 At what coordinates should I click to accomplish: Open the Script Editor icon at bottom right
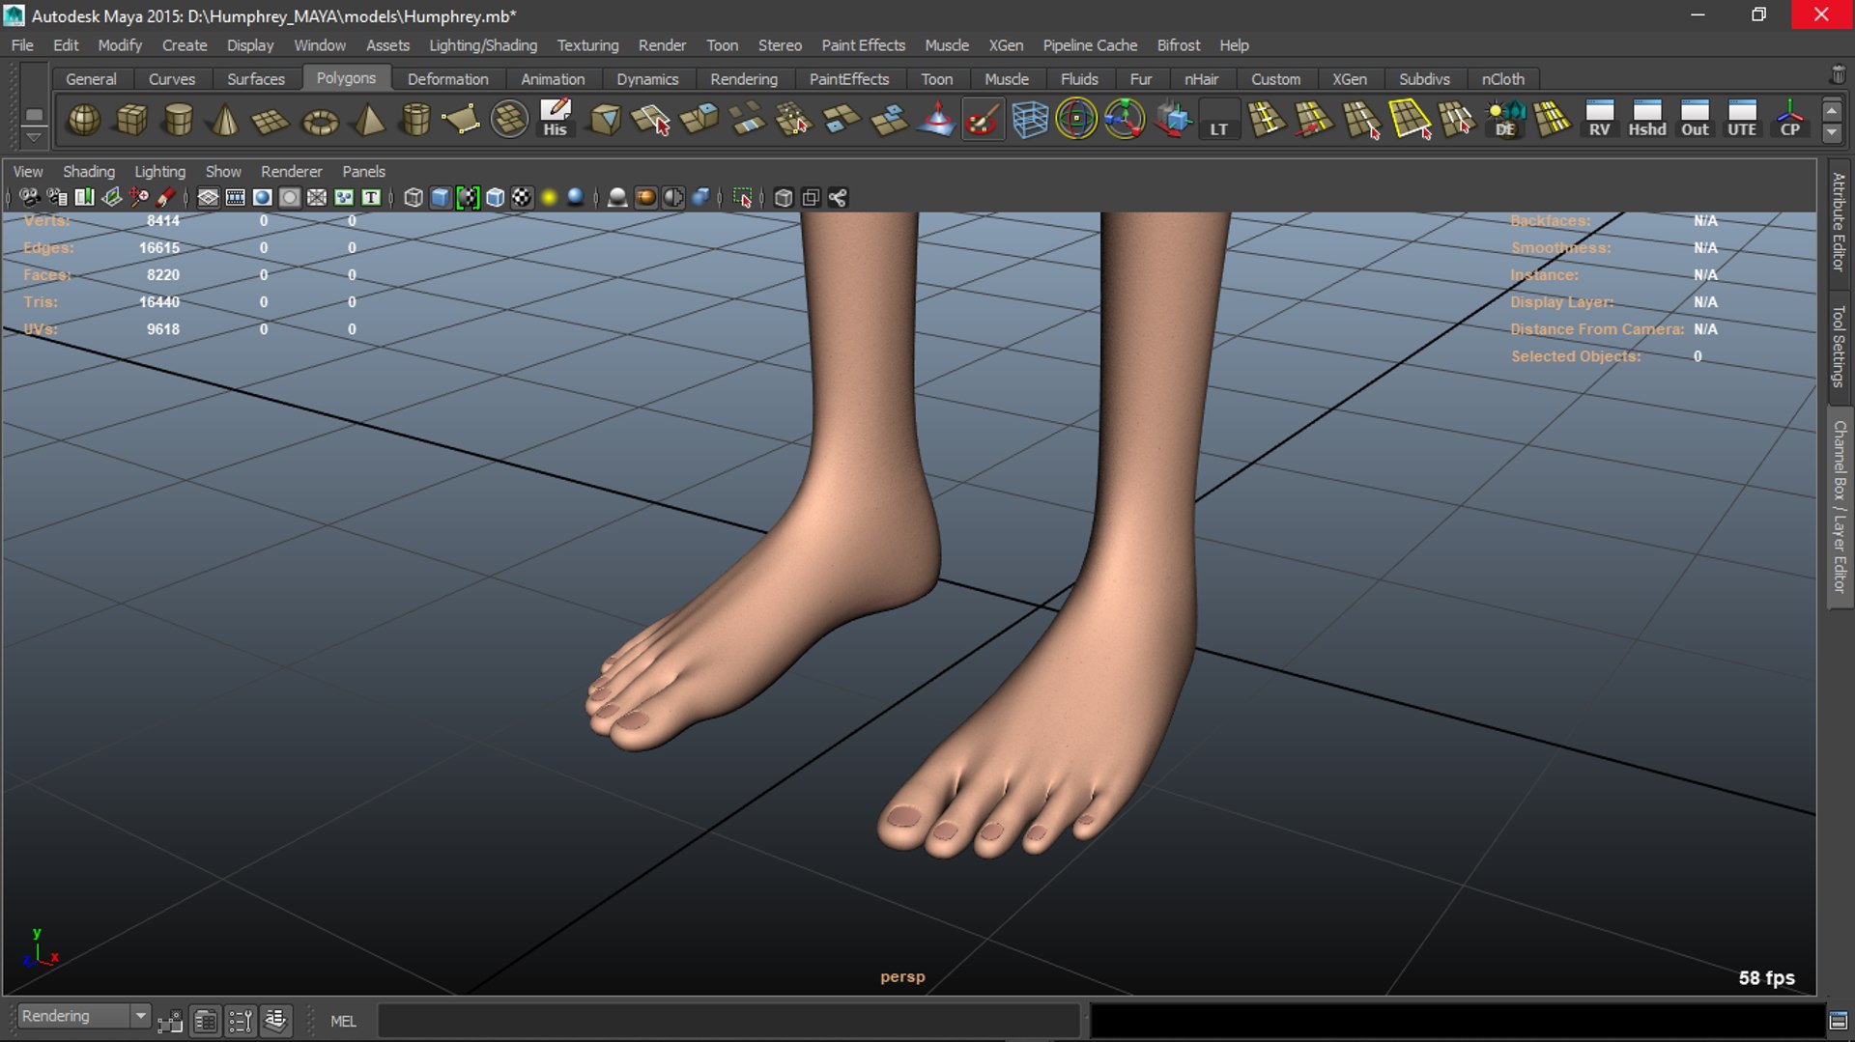1839,1021
